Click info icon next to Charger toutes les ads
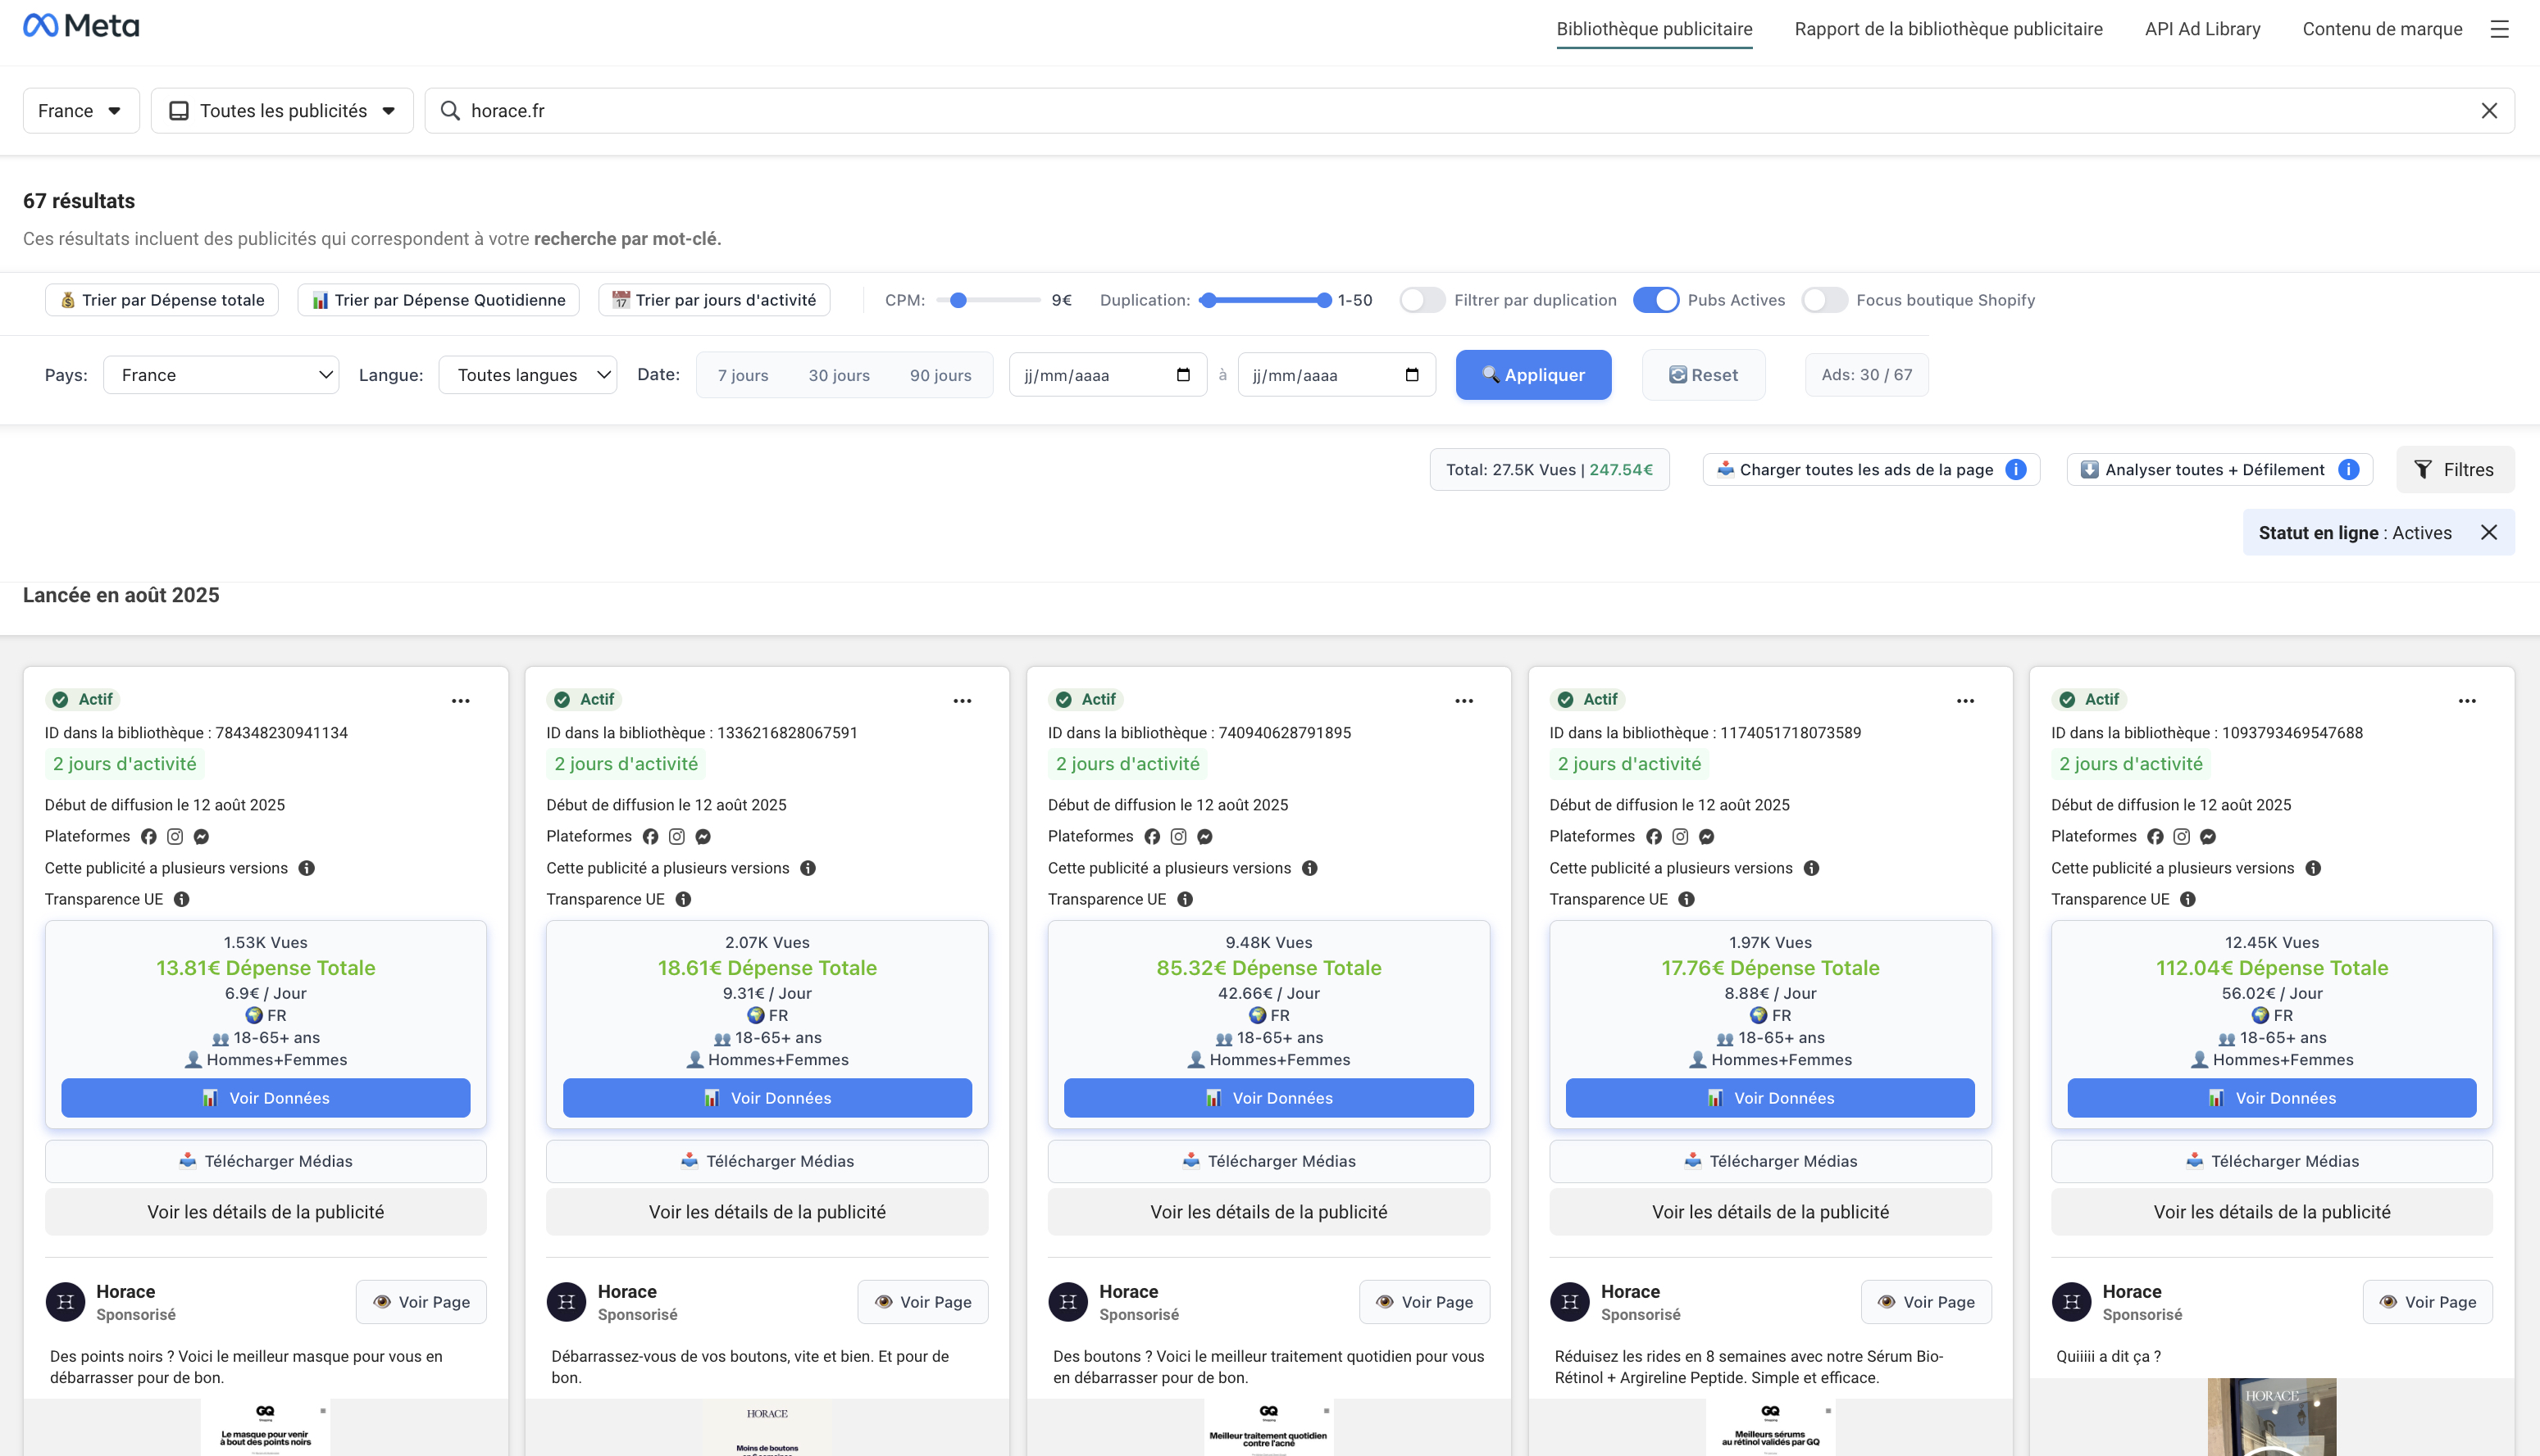The image size is (2540, 1456). point(2016,470)
